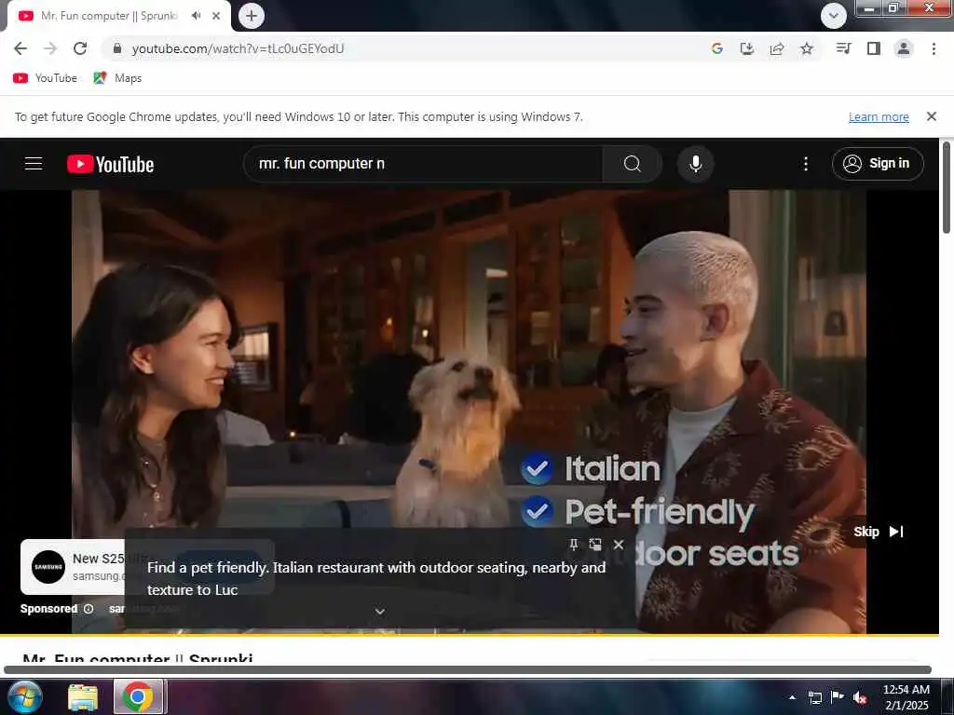This screenshot has width=954, height=715.
Task: Bookmark this tab with the star icon
Action: [x=807, y=48]
